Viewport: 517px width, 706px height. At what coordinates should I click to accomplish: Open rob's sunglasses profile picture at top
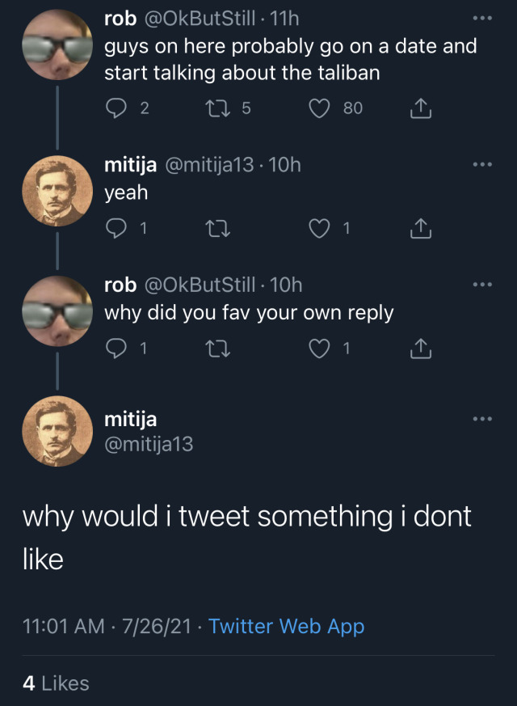(x=56, y=44)
